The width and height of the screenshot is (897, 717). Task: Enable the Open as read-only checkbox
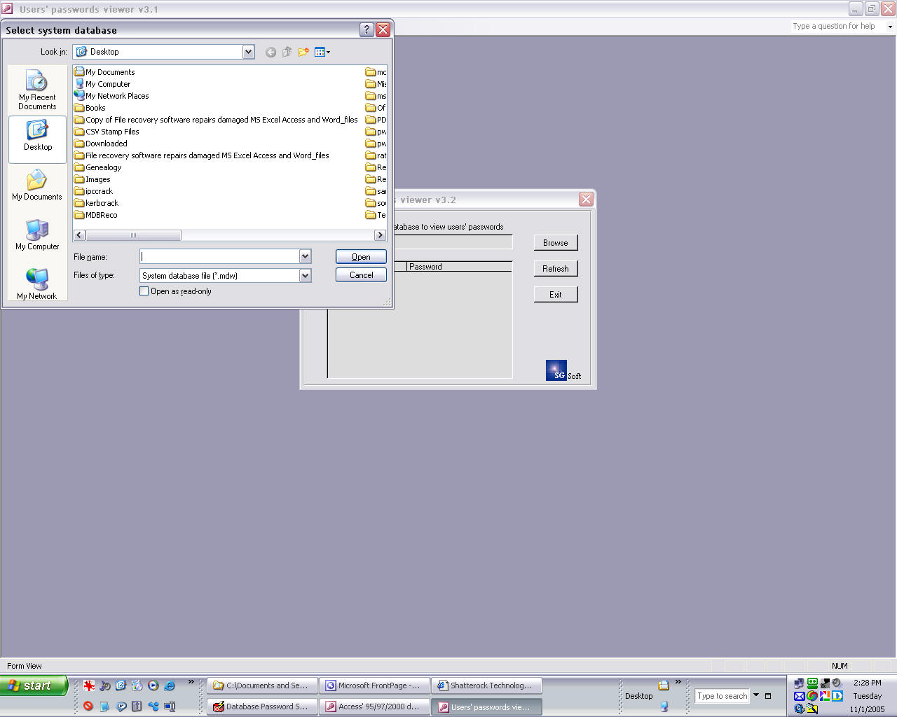coord(144,291)
